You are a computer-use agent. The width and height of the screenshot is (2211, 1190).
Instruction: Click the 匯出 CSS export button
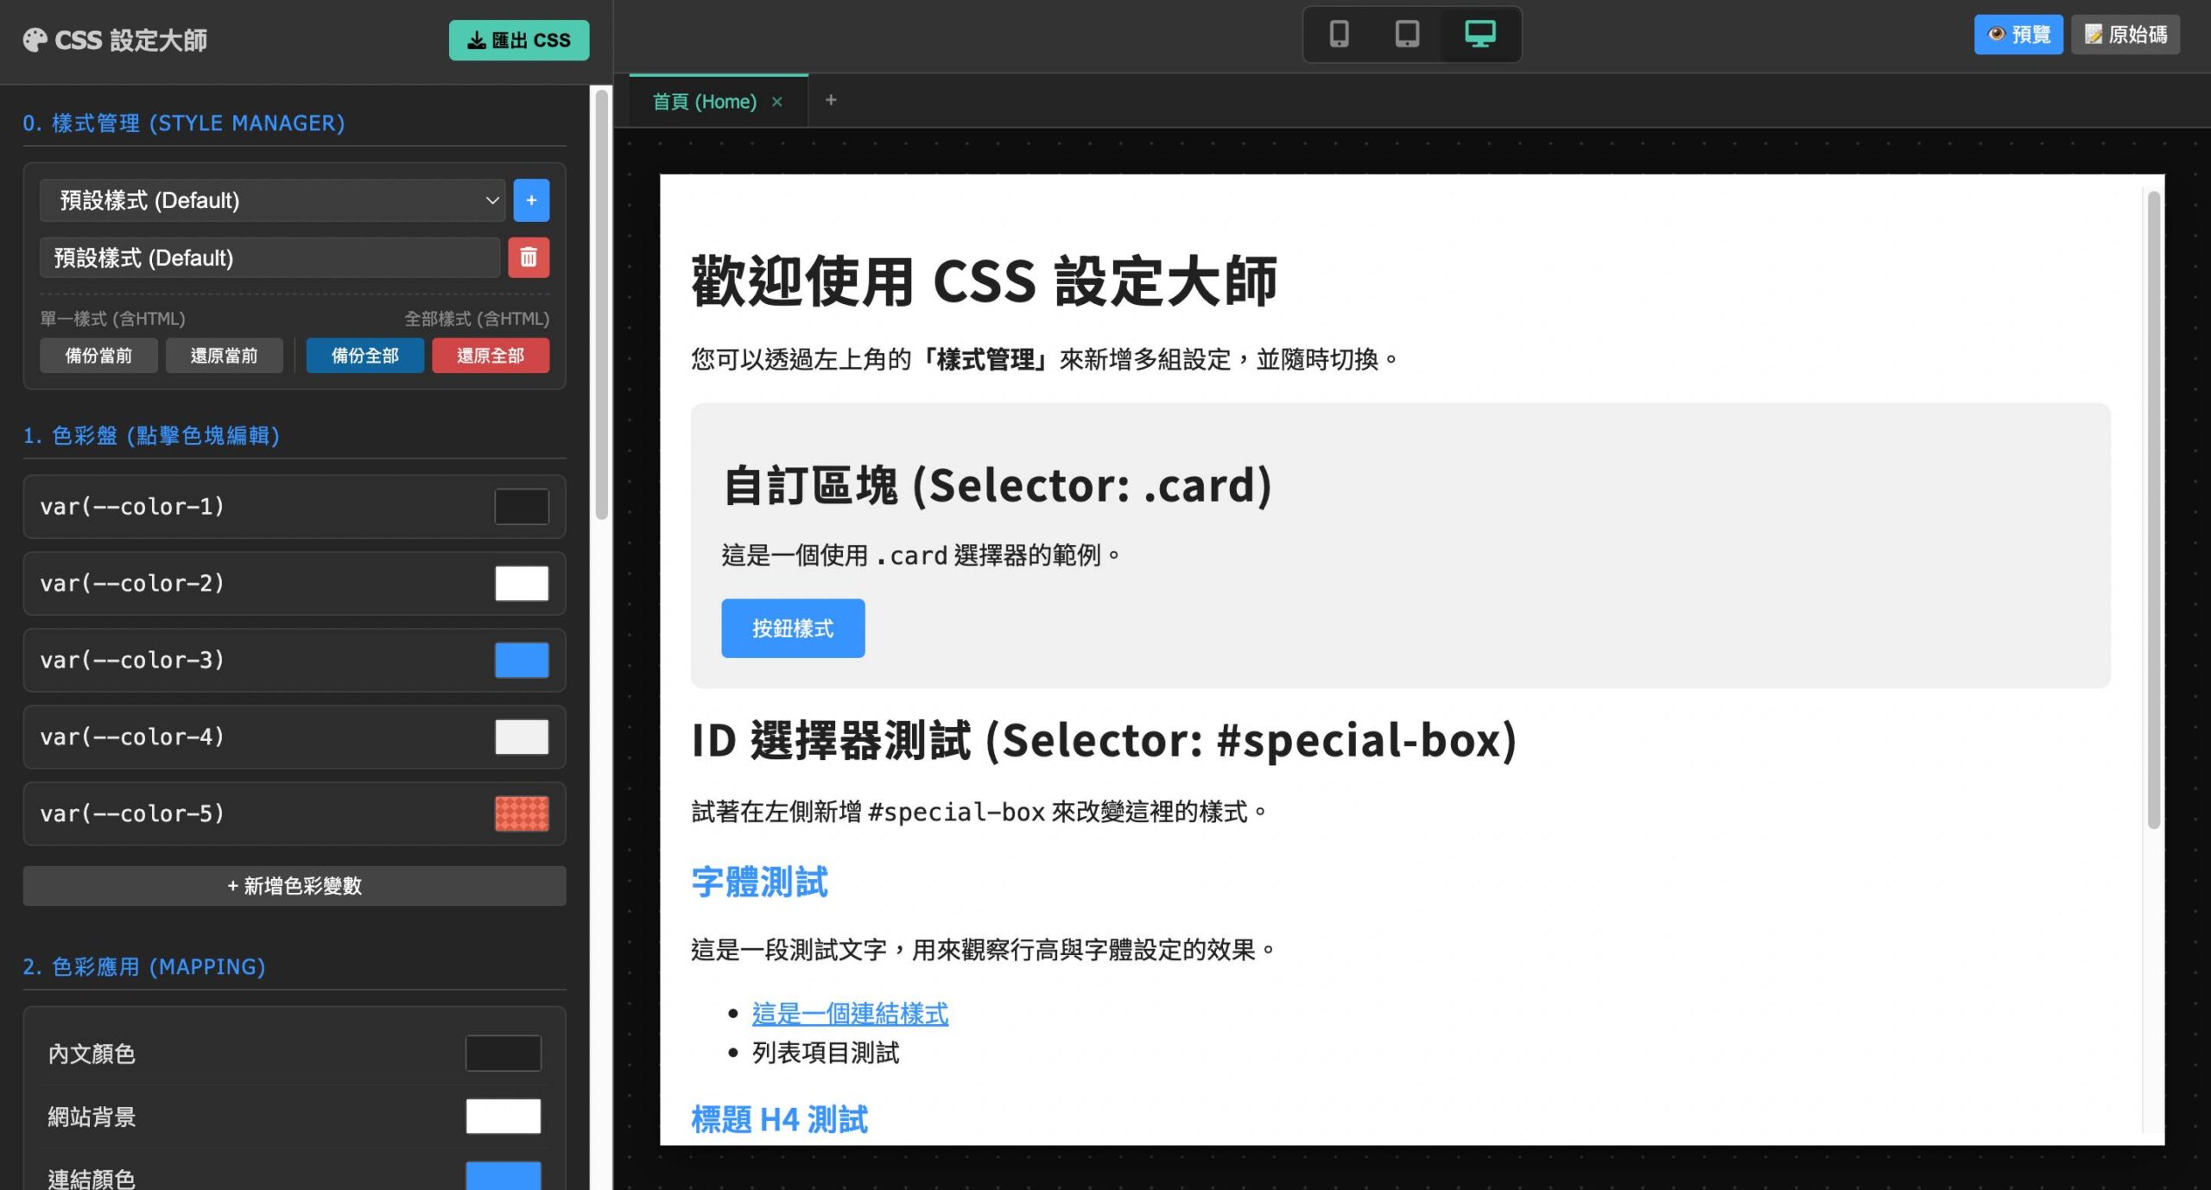(x=519, y=40)
